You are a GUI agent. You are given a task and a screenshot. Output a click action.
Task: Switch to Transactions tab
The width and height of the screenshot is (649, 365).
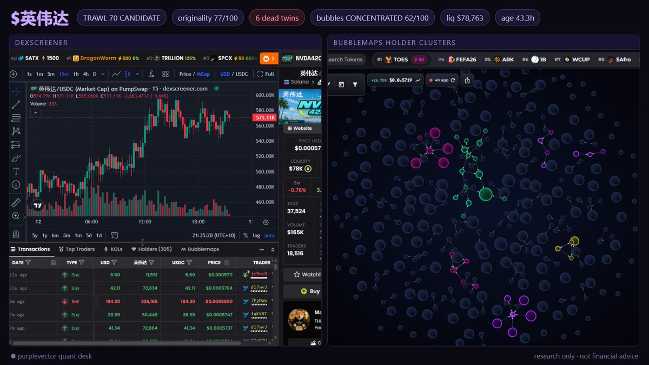(30, 249)
